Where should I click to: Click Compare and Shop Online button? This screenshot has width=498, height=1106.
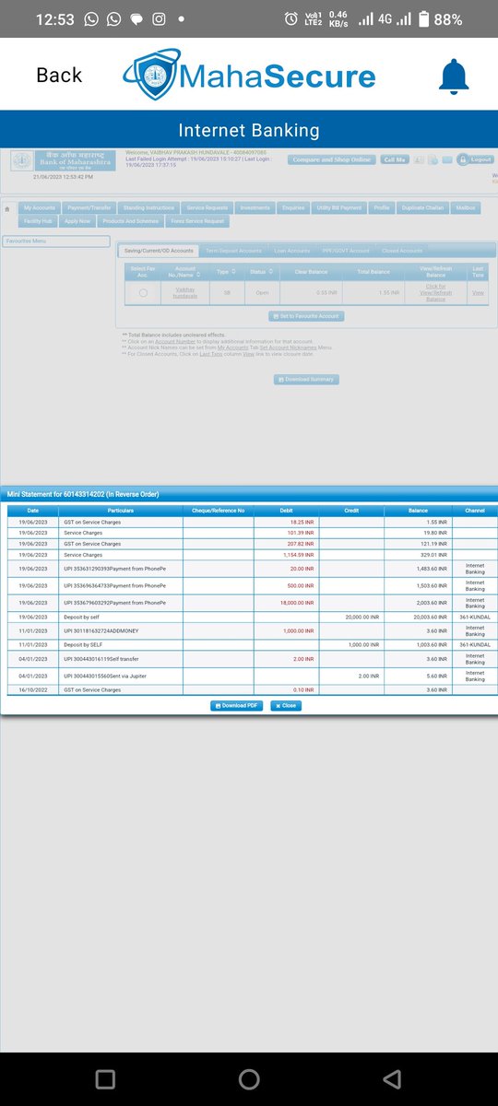tap(330, 159)
